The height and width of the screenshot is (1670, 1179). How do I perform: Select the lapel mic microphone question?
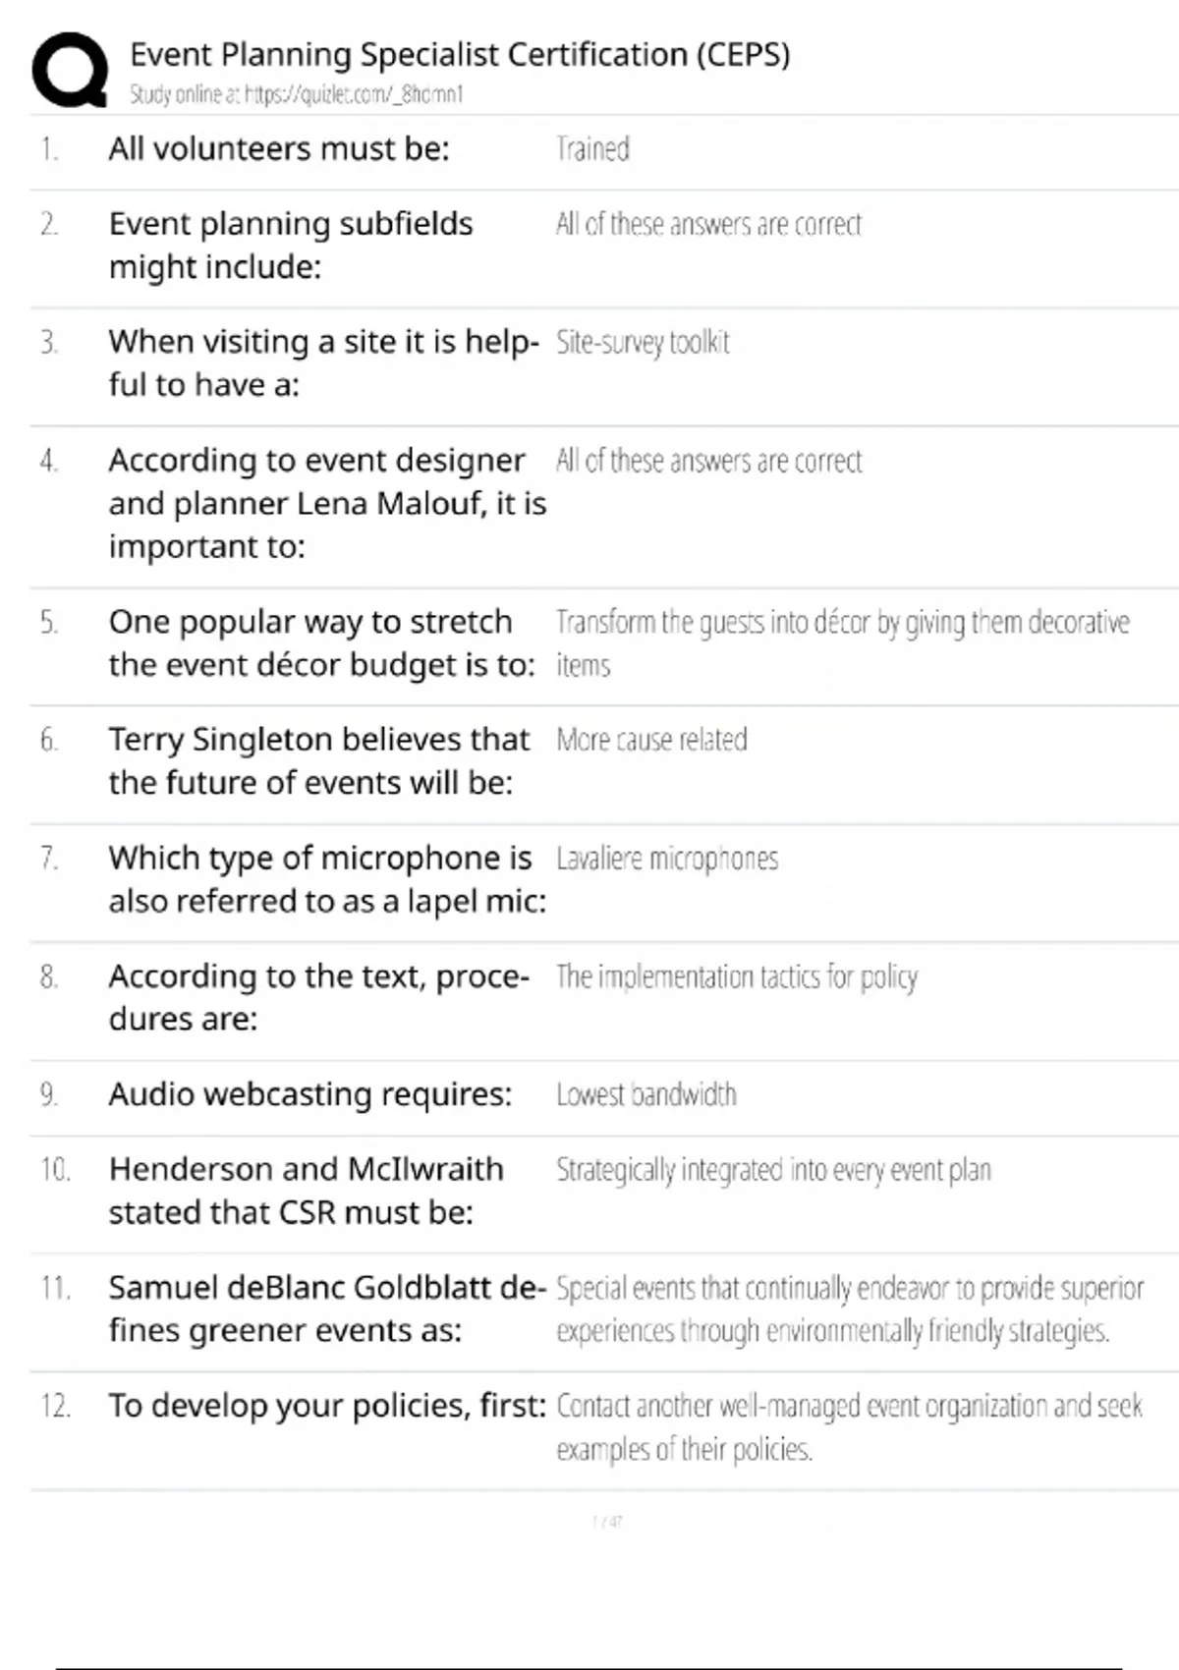tap(327, 879)
